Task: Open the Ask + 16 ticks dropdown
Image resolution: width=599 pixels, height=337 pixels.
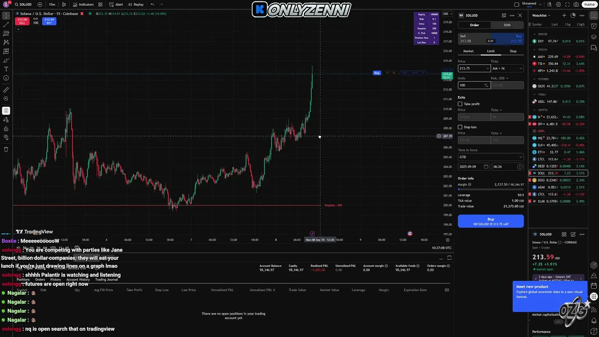Action: point(507,68)
